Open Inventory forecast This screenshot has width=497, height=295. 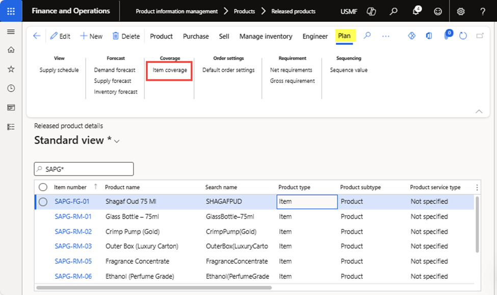coord(116,92)
